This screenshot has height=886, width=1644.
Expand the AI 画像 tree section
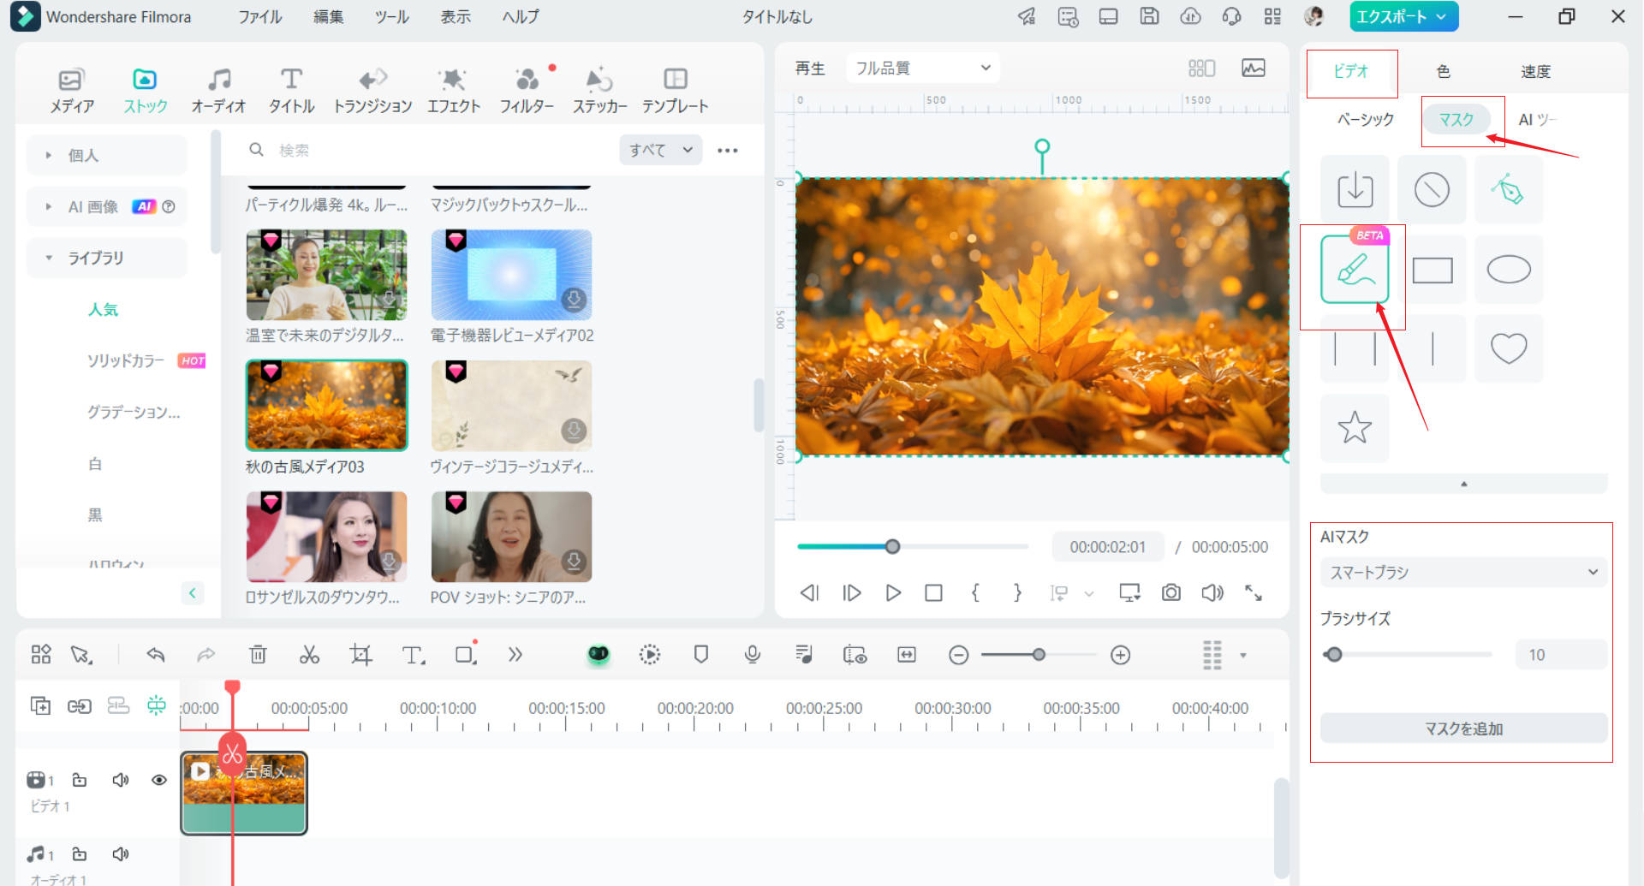click(49, 206)
